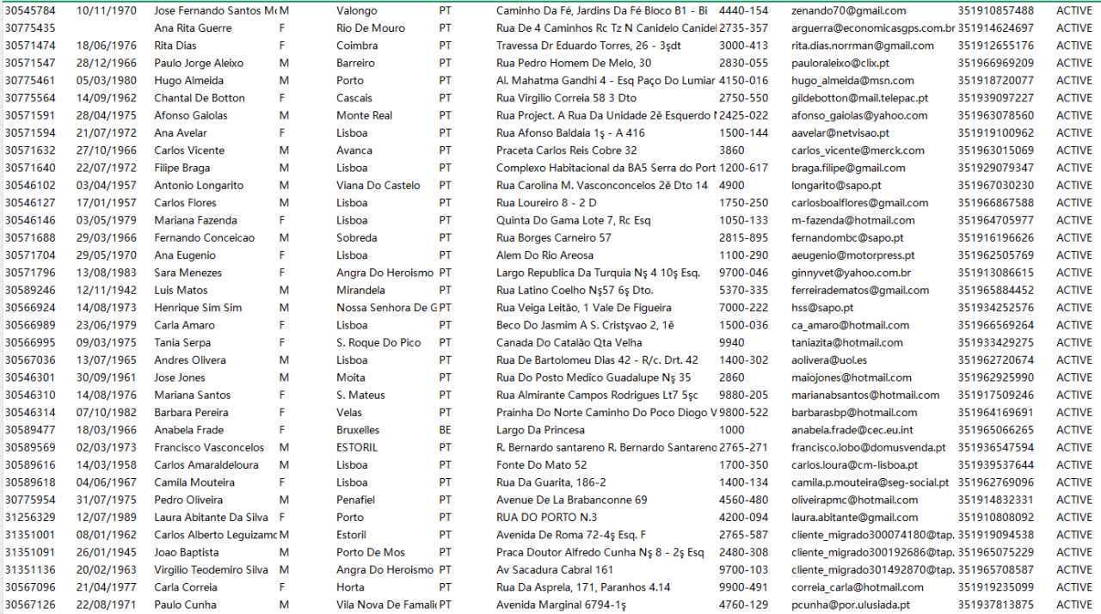The image size is (1101, 614).
Task: Click the email aavelar@netvisao.pt
Action: pyautogui.click(x=840, y=133)
